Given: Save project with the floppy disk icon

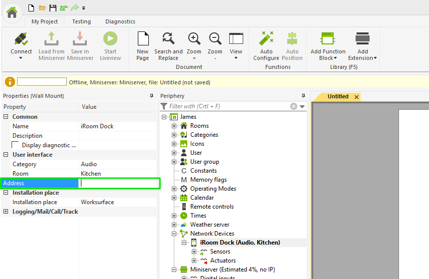Looking at the screenshot, I should (x=53, y=8).
